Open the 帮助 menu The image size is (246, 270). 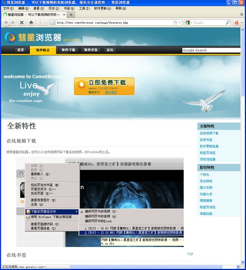[x=121, y=8]
